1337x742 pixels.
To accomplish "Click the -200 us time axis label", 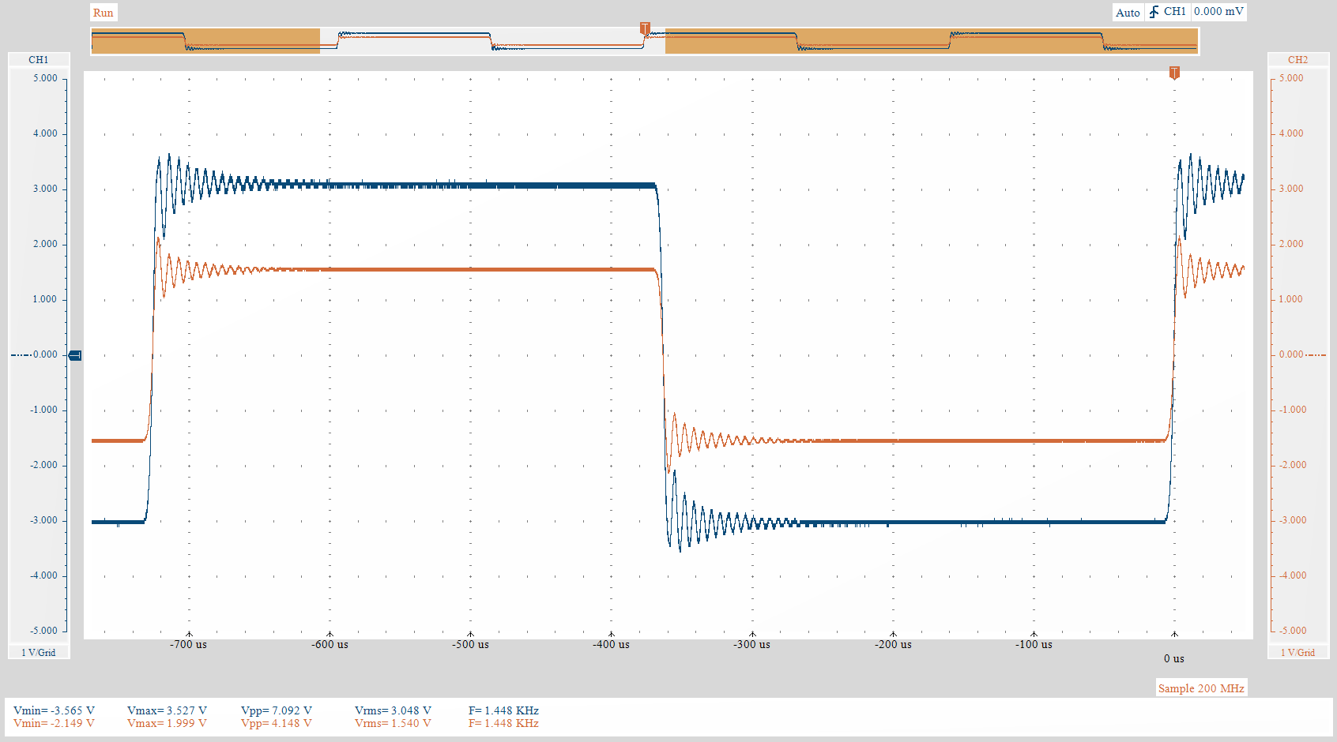I will [x=893, y=645].
